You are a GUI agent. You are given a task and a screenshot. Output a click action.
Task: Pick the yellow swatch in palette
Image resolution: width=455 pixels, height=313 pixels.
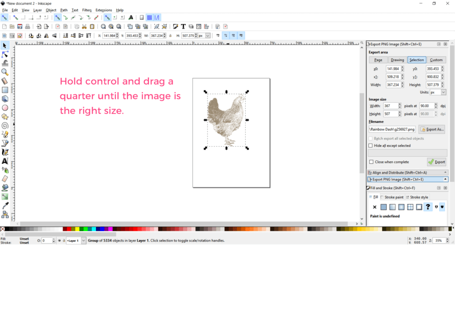[77, 229]
